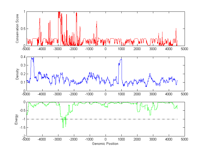Select the deepest green energy dip below -1
The width and height of the screenshot is (204, 153).
click(63, 127)
